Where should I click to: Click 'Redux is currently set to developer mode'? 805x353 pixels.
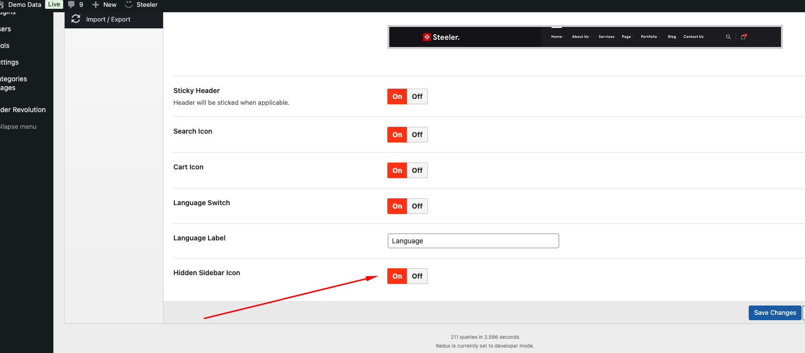click(485, 346)
